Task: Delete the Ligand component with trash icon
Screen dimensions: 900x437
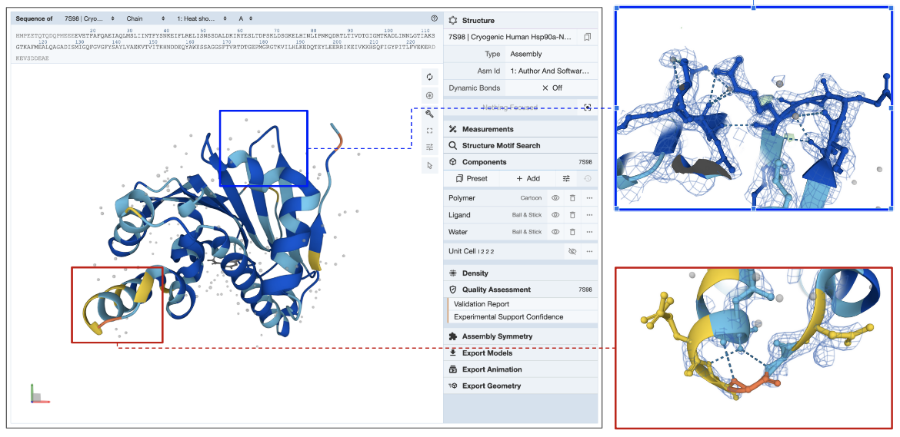Action: pyautogui.click(x=572, y=215)
